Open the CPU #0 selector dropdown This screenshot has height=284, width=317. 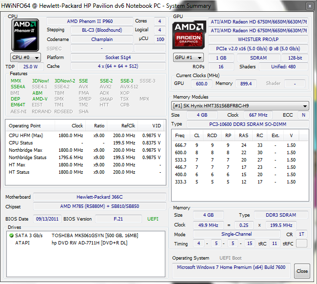coord(25,58)
